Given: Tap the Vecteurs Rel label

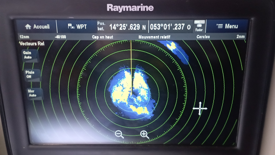Looking at the screenshot, I should click(32, 43).
